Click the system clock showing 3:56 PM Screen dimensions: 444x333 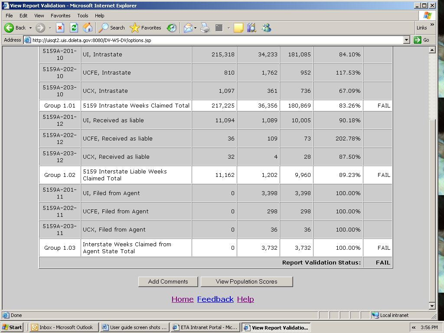tap(429, 327)
